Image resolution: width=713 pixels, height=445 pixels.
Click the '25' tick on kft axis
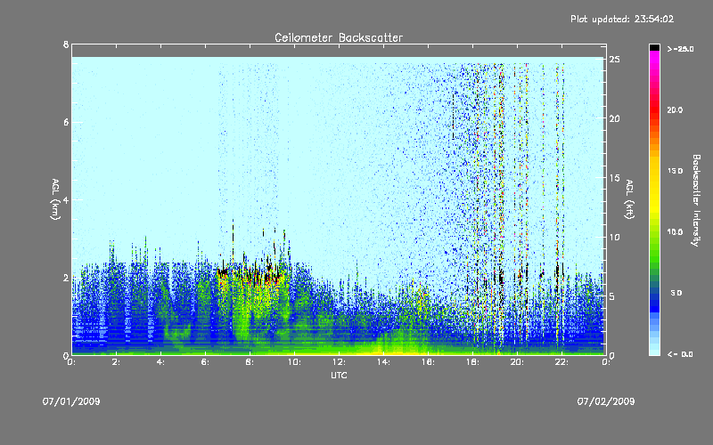tap(615, 60)
